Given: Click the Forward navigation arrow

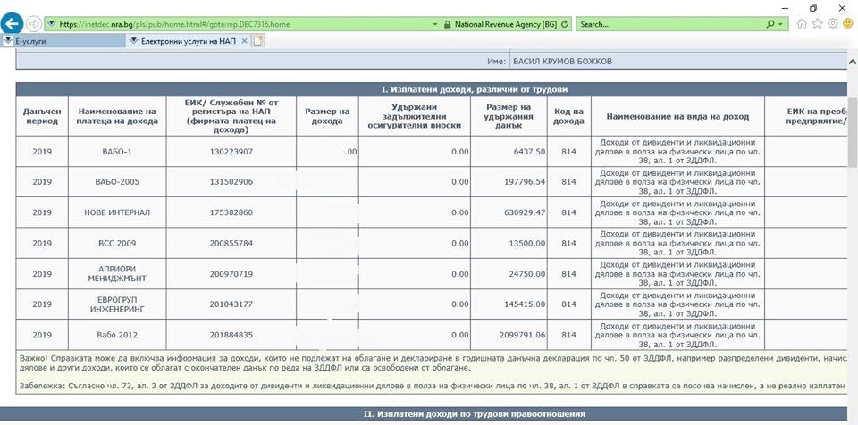Looking at the screenshot, I should coord(34,24).
